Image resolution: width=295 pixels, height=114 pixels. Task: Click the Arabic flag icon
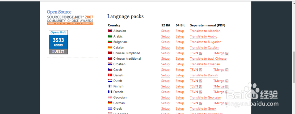110,36
